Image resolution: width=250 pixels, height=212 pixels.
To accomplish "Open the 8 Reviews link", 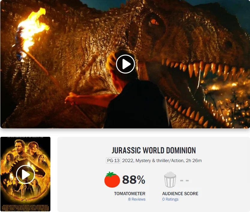I will [x=137, y=199].
